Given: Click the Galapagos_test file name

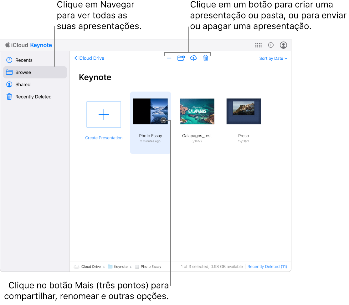Looking at the screenshot, I should pos(197,136).
